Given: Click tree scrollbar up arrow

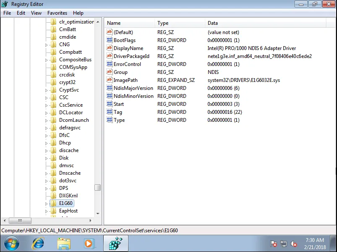Looking at the screenshot, I should point(98,22).
